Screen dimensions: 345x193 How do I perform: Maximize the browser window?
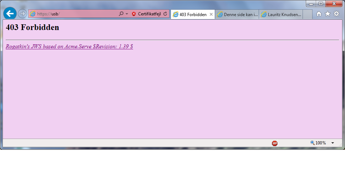(321, 4)
